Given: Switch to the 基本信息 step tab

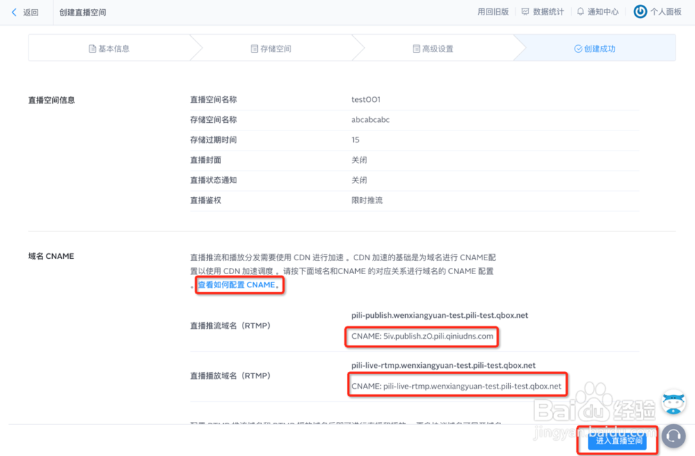Looking at the screenshot, I should (113, 48).
